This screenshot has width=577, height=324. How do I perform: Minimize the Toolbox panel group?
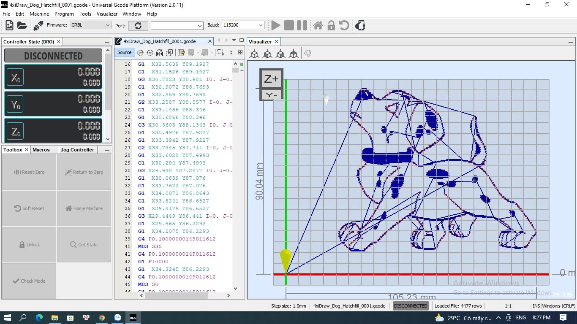(107, 150)
